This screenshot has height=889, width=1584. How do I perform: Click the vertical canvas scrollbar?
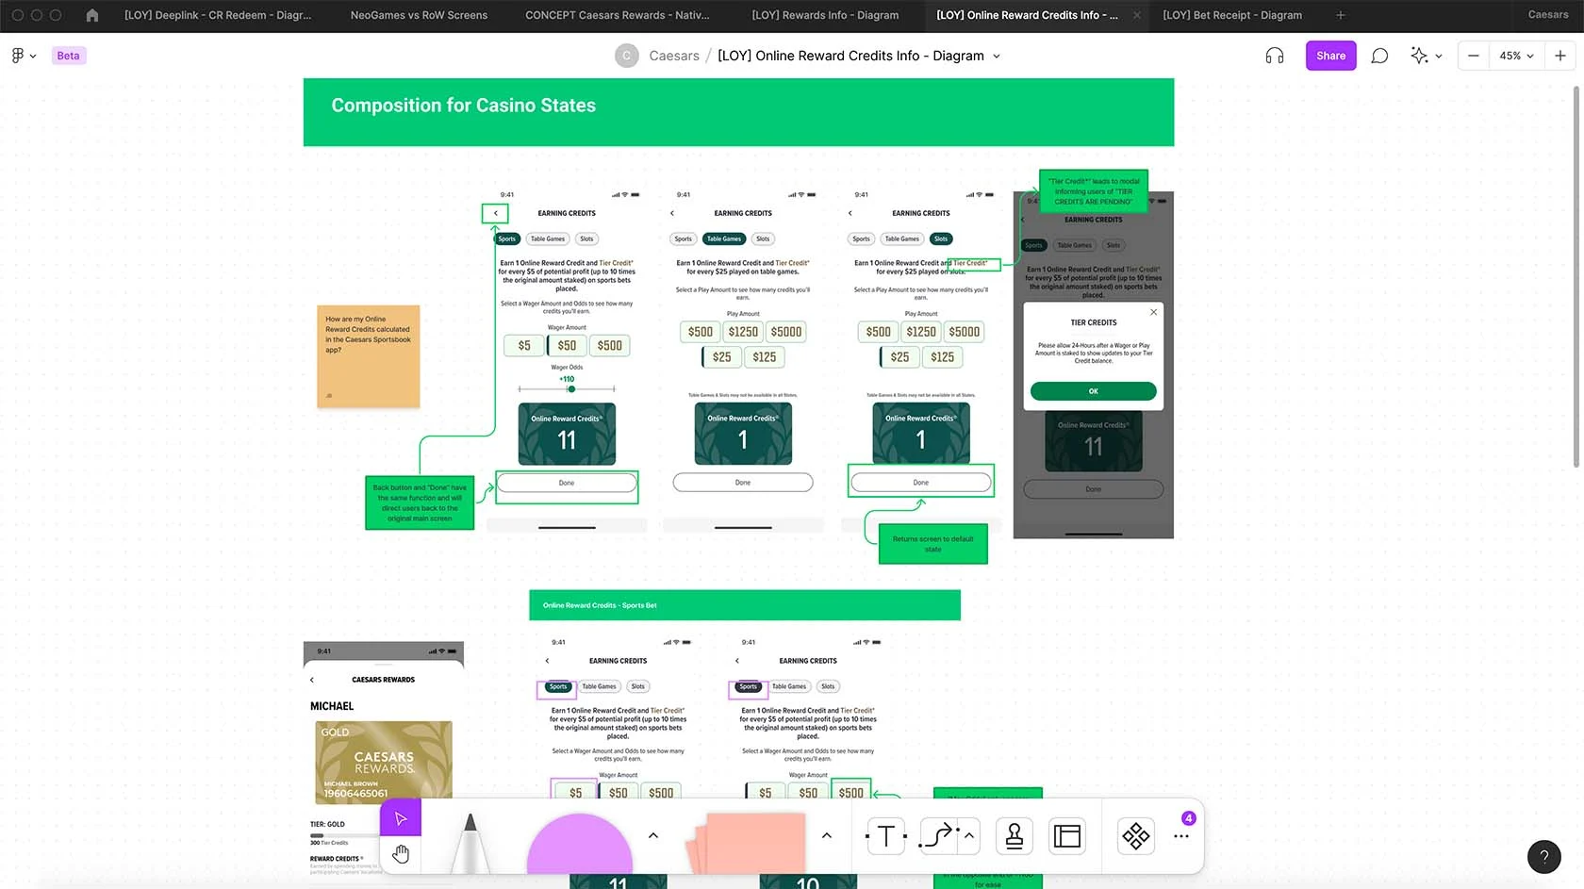tap(1576, 276)
